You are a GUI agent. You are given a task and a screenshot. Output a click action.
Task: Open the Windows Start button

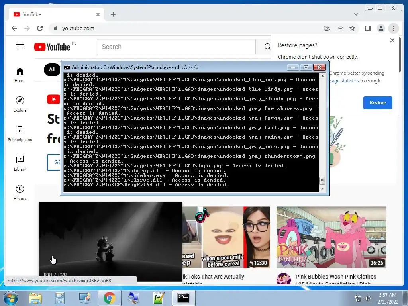[10, 298]
